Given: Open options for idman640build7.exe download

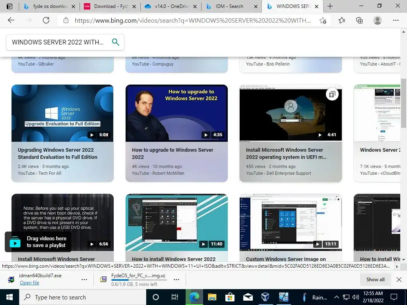Looking at the screenshot, I should point(84,280).
